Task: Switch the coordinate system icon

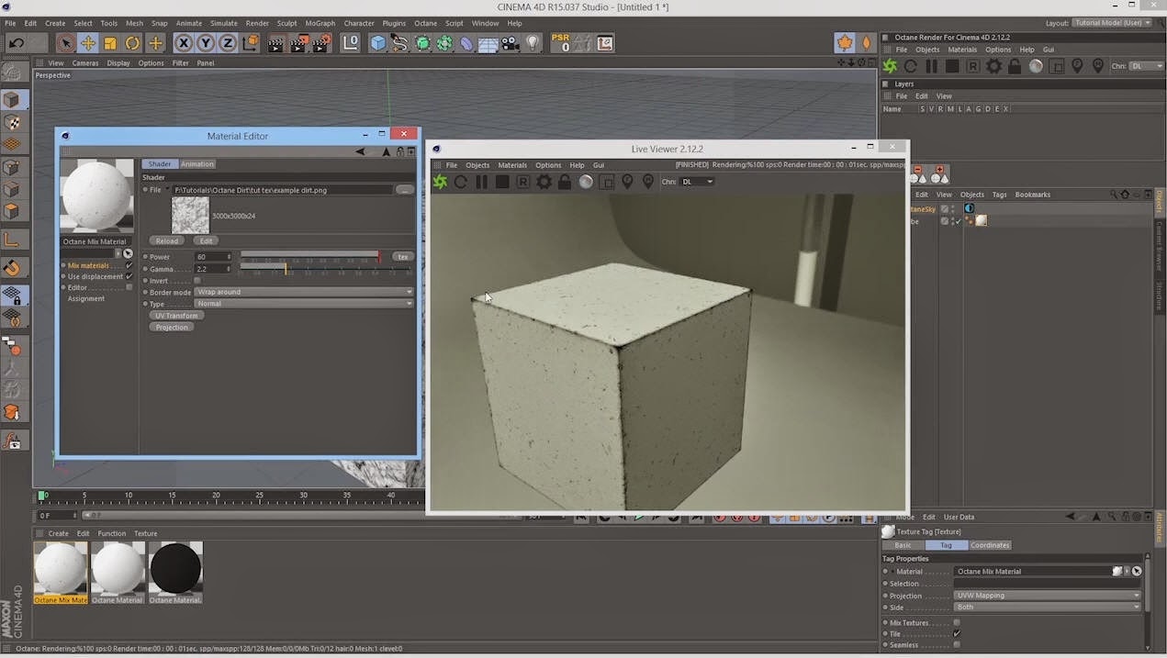Action: click(251, 43)
